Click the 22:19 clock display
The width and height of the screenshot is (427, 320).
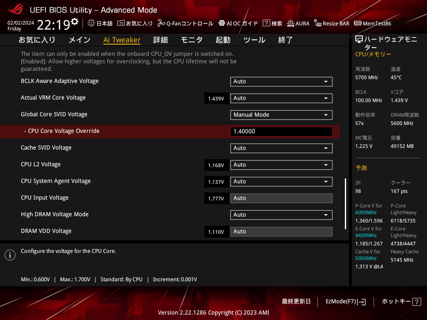coord(54,25)
